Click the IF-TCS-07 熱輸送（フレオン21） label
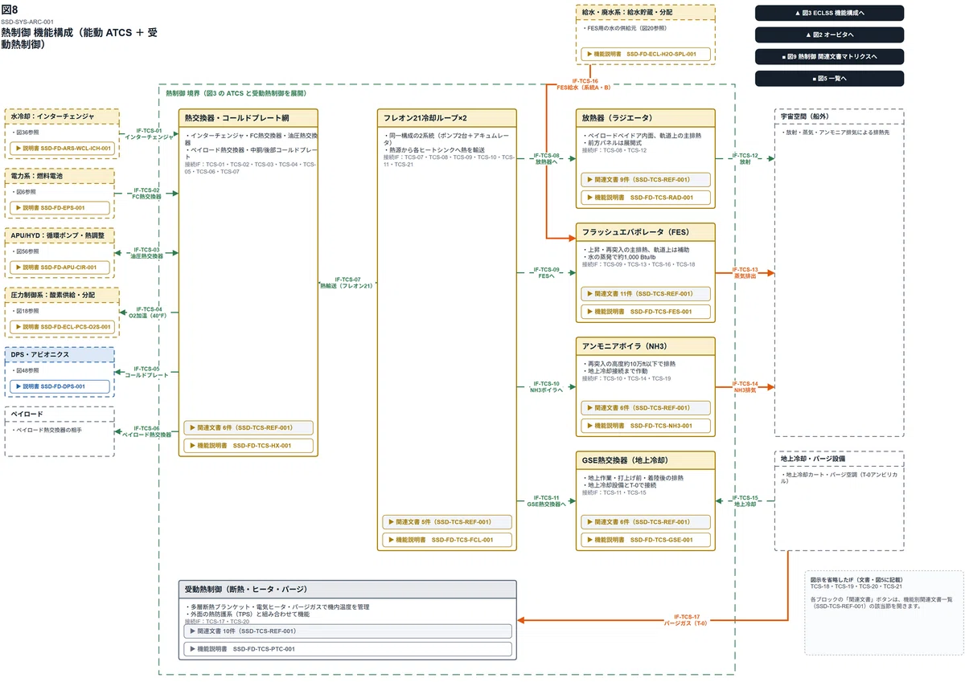Screen dimensions: 965x682 (347, 282)
